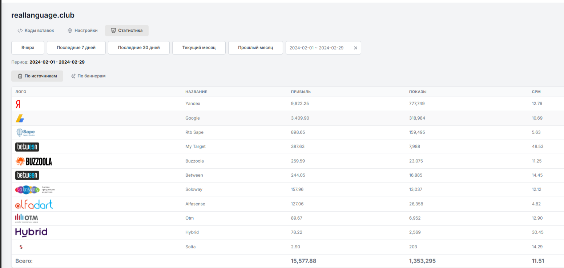This screenshot has height=268, width=564.
Task: Switch to the Настройки tab
Action: (82, 31)
